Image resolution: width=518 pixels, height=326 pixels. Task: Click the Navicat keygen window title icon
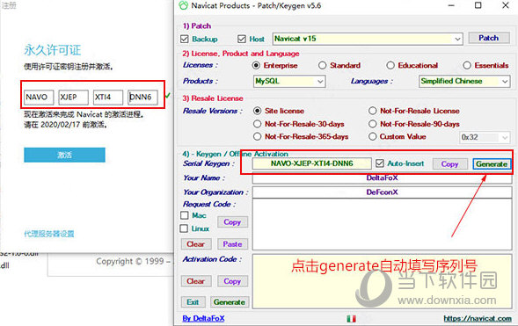coord(183,5)
